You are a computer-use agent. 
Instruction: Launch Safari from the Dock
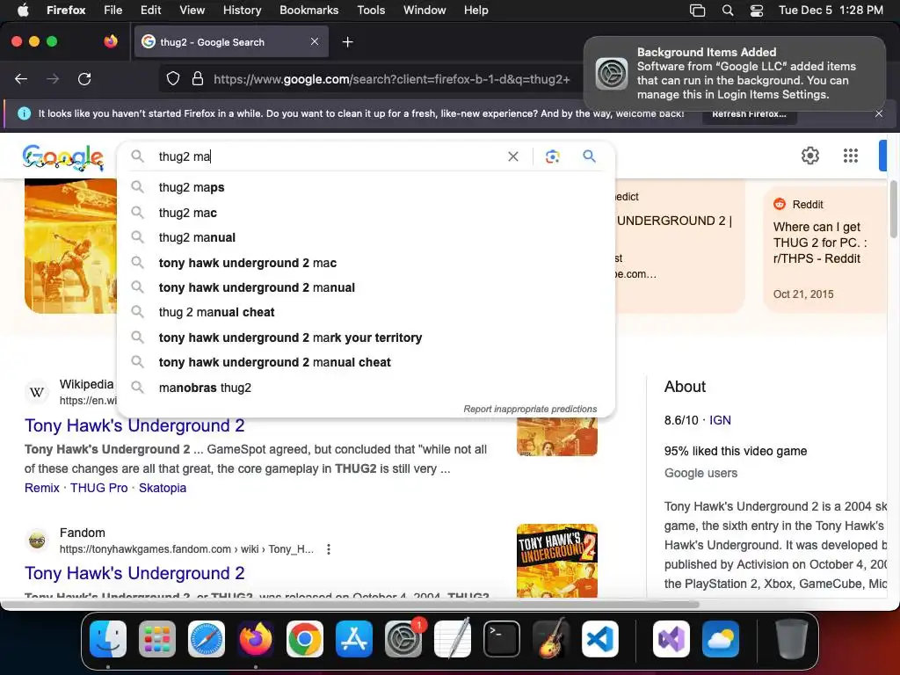click(x=207, y=639)
